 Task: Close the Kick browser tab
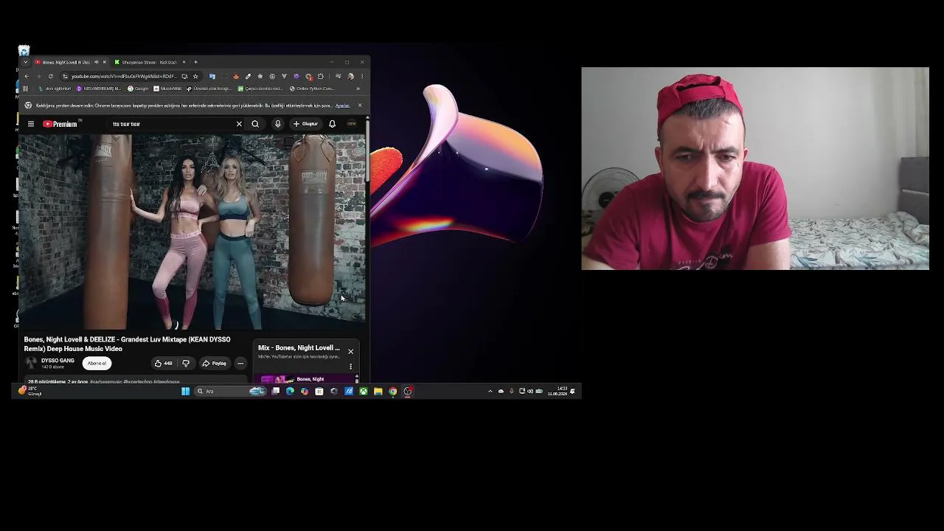coord(184,62)
